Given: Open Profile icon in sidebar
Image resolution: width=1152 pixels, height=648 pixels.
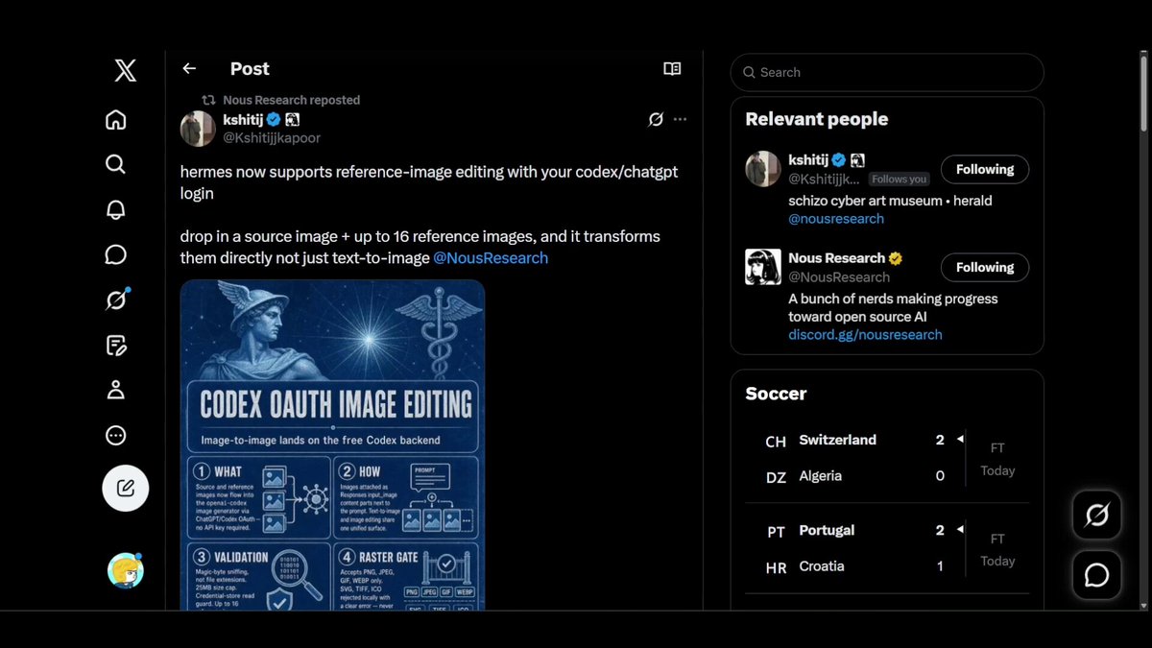Looking at the screenshot, I should 116,390.
